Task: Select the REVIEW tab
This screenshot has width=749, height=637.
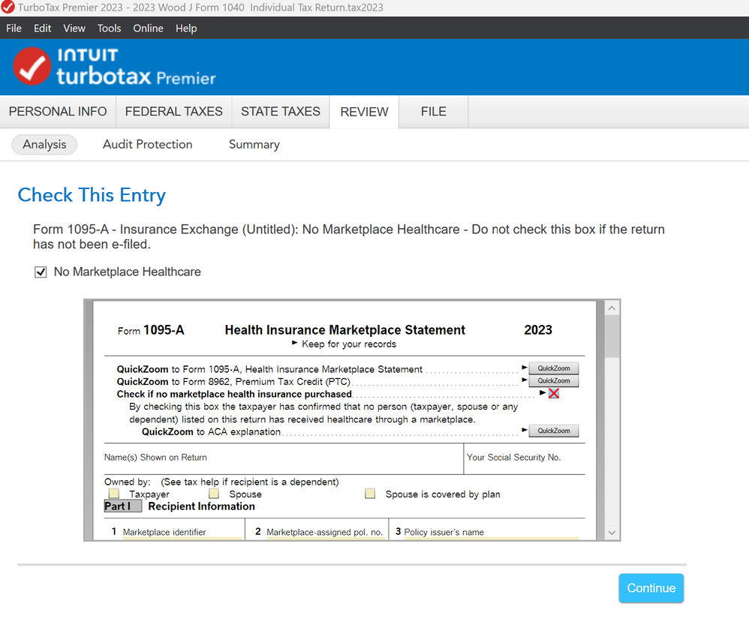Action: (364, 112)
